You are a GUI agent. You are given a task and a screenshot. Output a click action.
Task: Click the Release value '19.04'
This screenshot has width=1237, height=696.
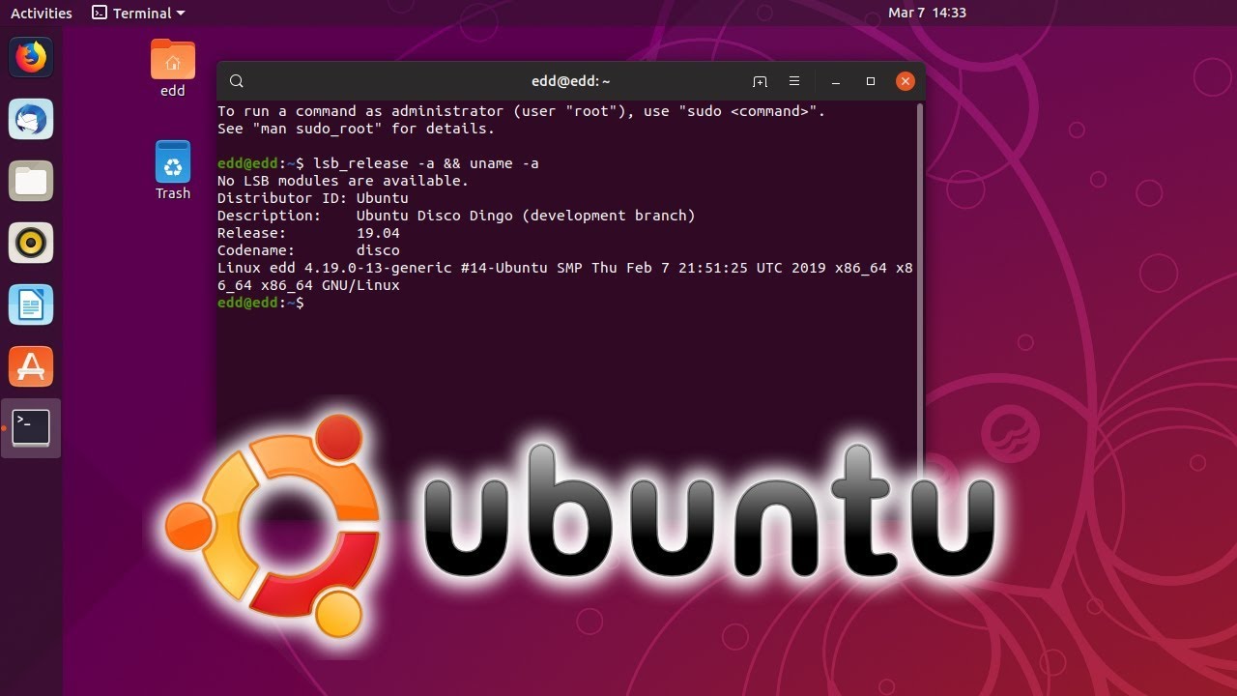pos(378,233)
